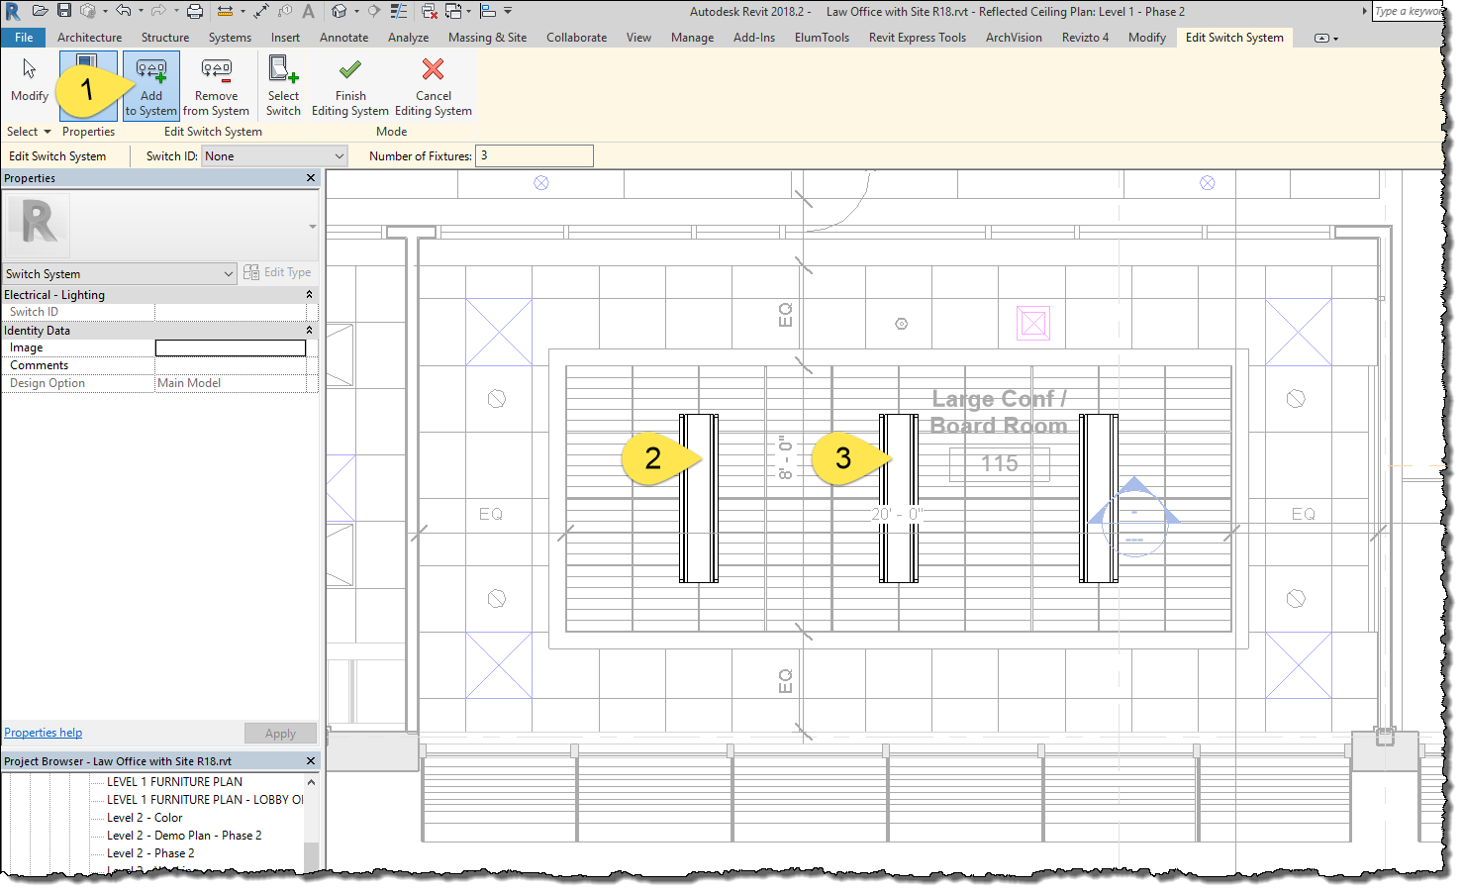Open the Manage ribbon tab

click(x=692, y=38)
